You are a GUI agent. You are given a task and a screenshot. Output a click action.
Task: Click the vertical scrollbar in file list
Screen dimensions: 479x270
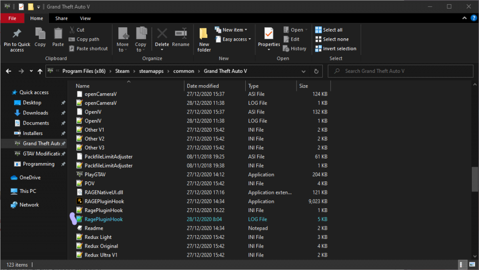click(x=475, y=180)
